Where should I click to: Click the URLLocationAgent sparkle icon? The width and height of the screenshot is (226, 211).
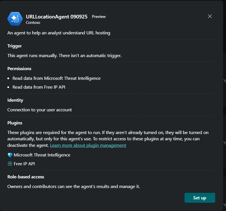pos(15,19)
